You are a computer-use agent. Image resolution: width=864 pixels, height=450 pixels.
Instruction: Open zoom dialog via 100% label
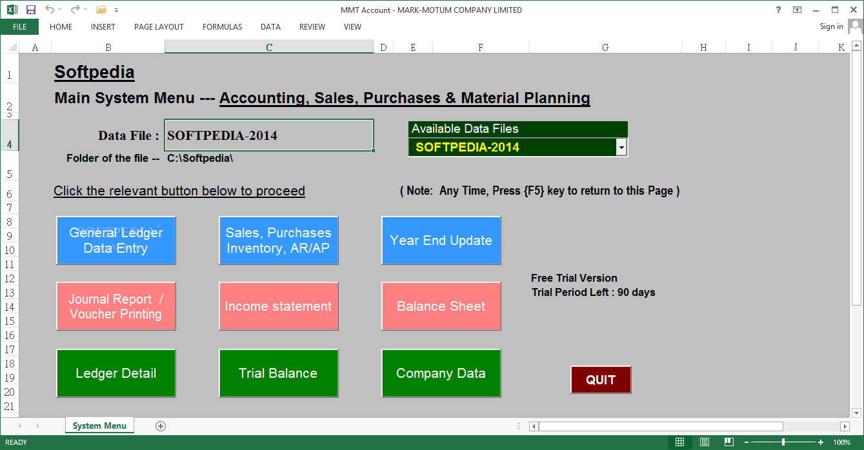(x=841, y=442)
